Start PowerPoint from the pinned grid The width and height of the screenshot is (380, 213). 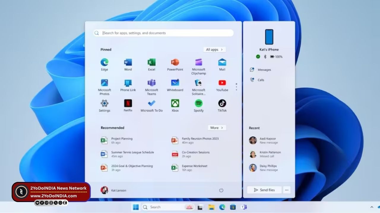point(175,64)
